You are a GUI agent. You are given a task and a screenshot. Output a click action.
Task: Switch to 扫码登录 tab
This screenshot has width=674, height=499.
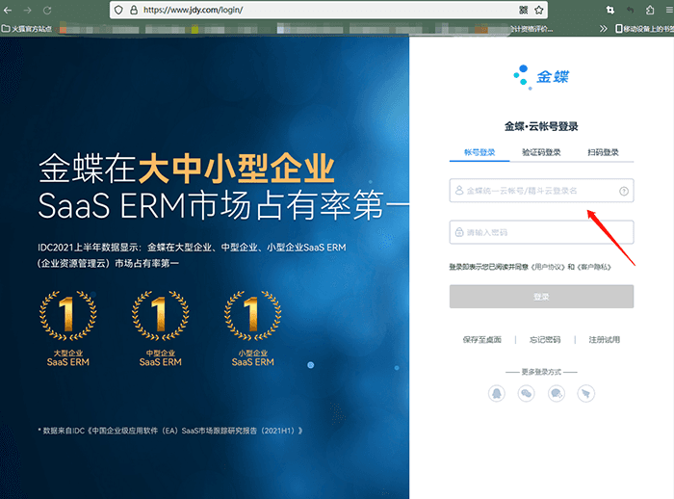pos(603,152)
